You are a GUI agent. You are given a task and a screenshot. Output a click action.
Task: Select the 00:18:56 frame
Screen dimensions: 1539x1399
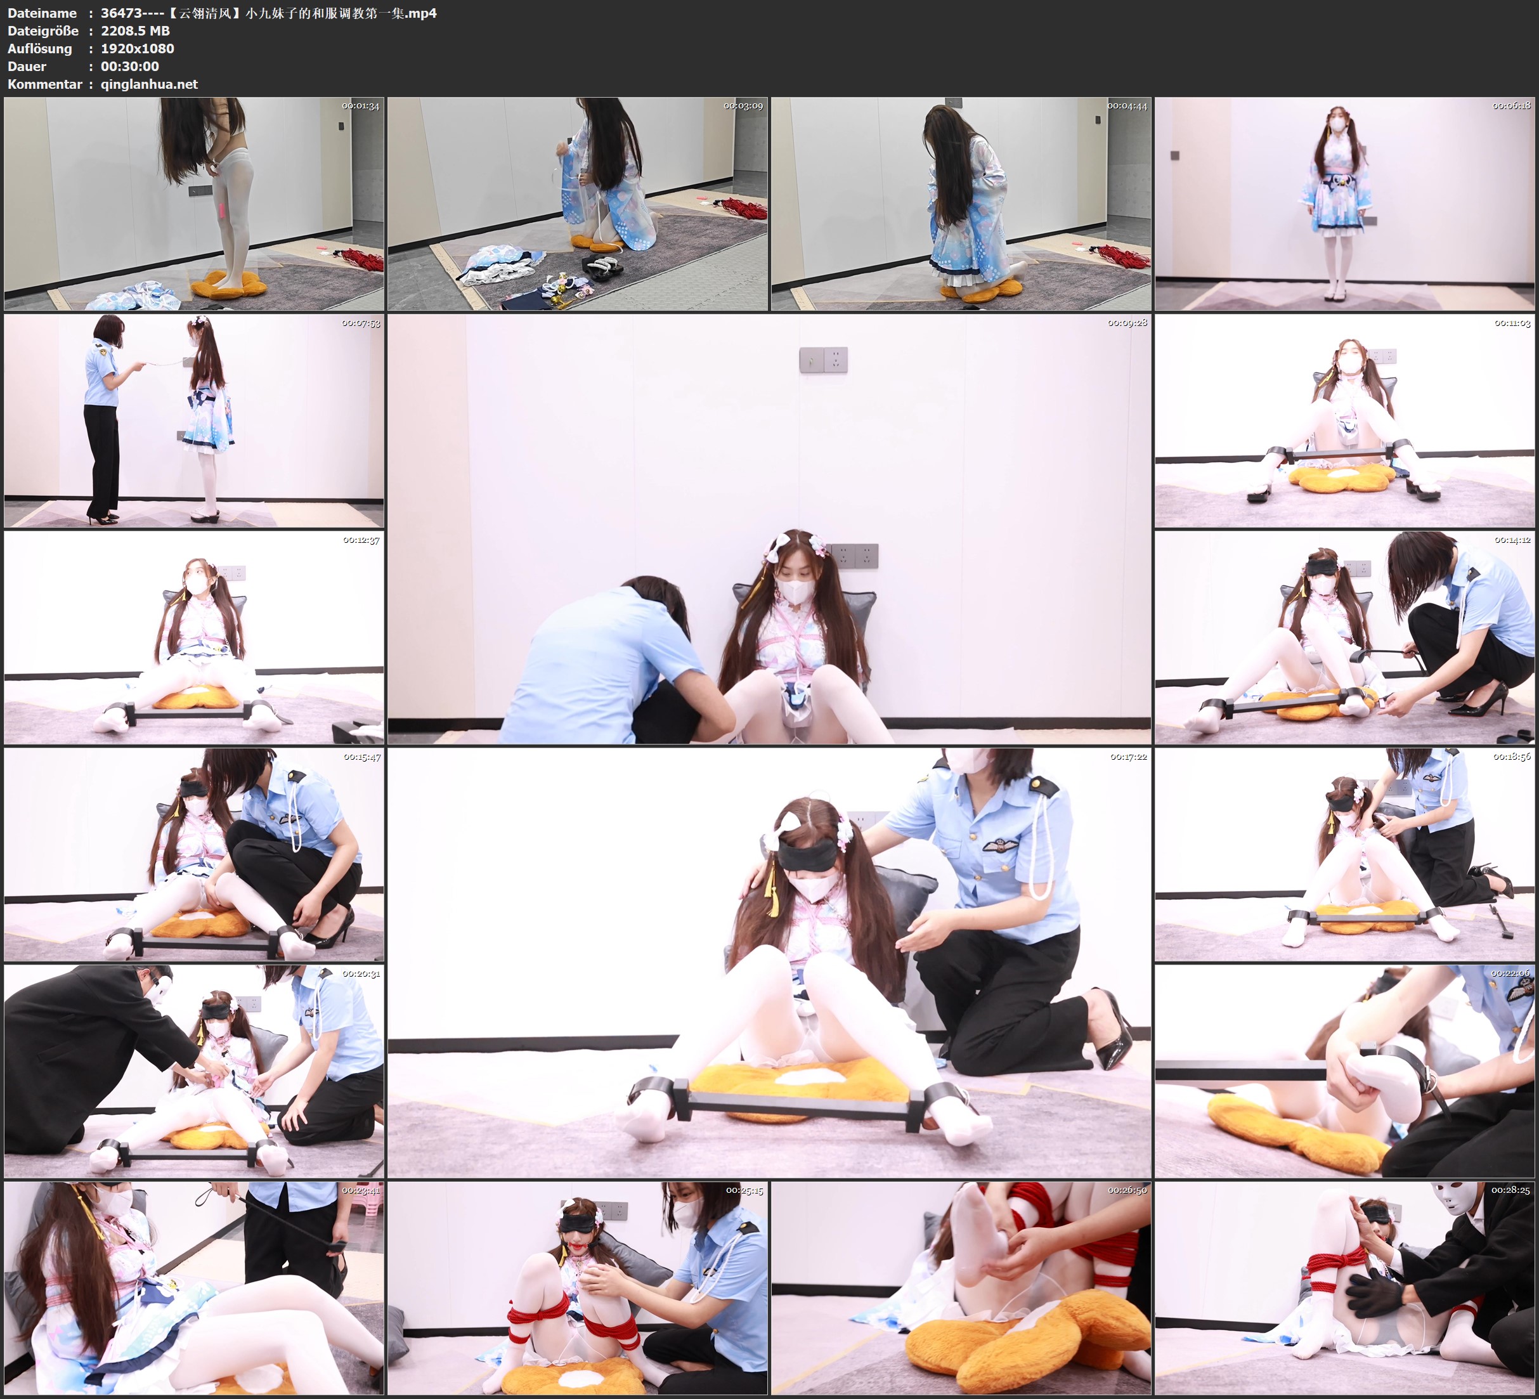pyautogui.click(x=1345, y=854)
